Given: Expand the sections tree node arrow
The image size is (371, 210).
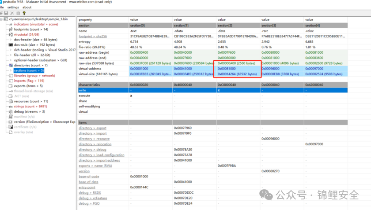Looking at the screenshot, I should point(11,70).
